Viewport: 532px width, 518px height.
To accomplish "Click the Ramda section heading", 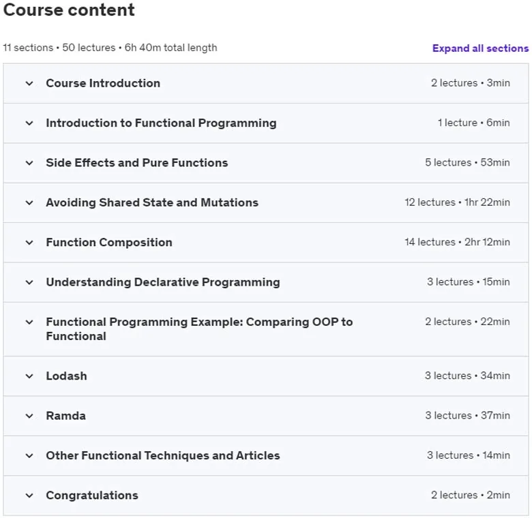I will [66, 416].
